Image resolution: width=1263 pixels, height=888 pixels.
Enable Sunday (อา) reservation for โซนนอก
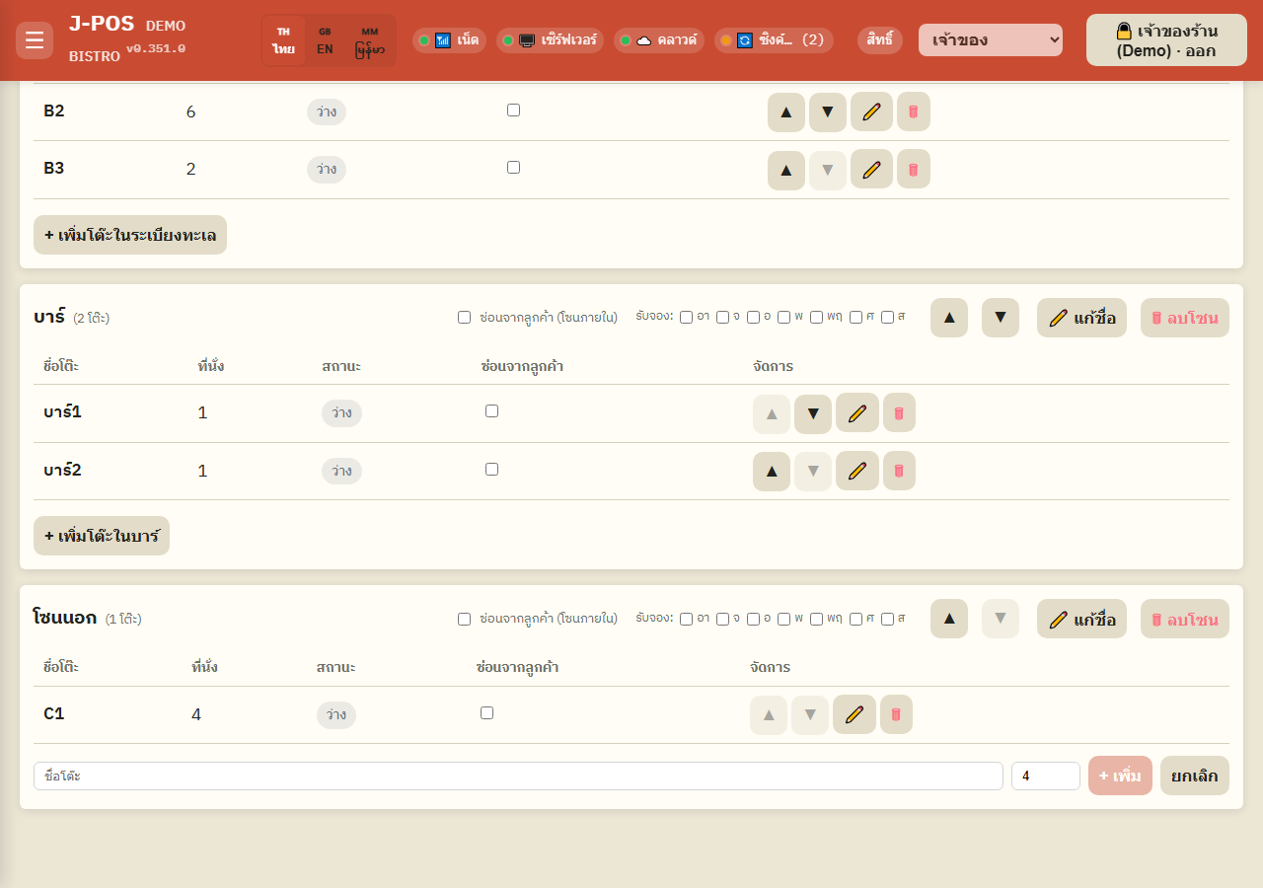[x=686, y=619]
